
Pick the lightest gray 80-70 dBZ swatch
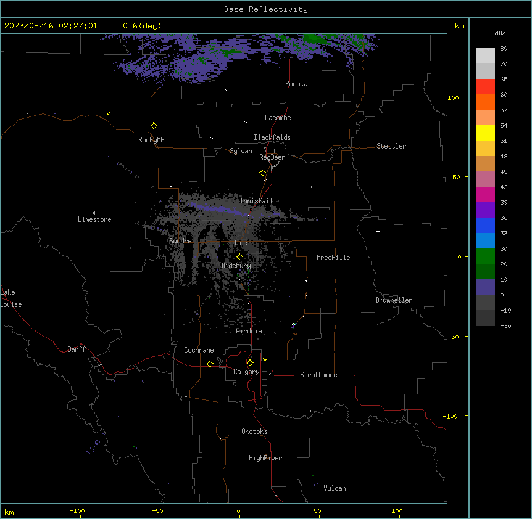[485, 56]
